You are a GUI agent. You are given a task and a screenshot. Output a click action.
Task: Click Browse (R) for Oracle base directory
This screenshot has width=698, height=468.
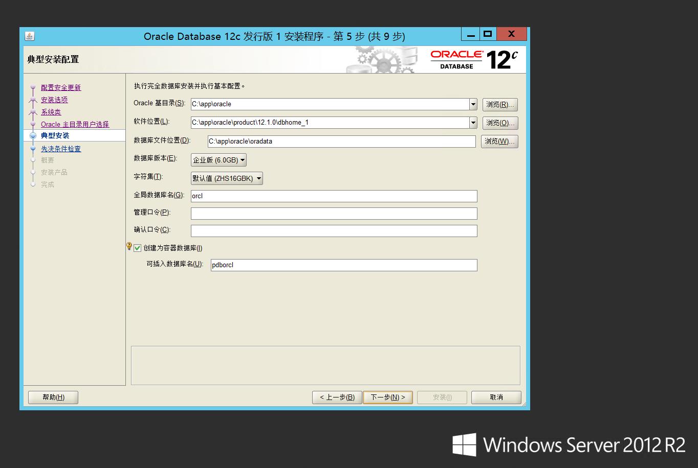coord(500,104)
